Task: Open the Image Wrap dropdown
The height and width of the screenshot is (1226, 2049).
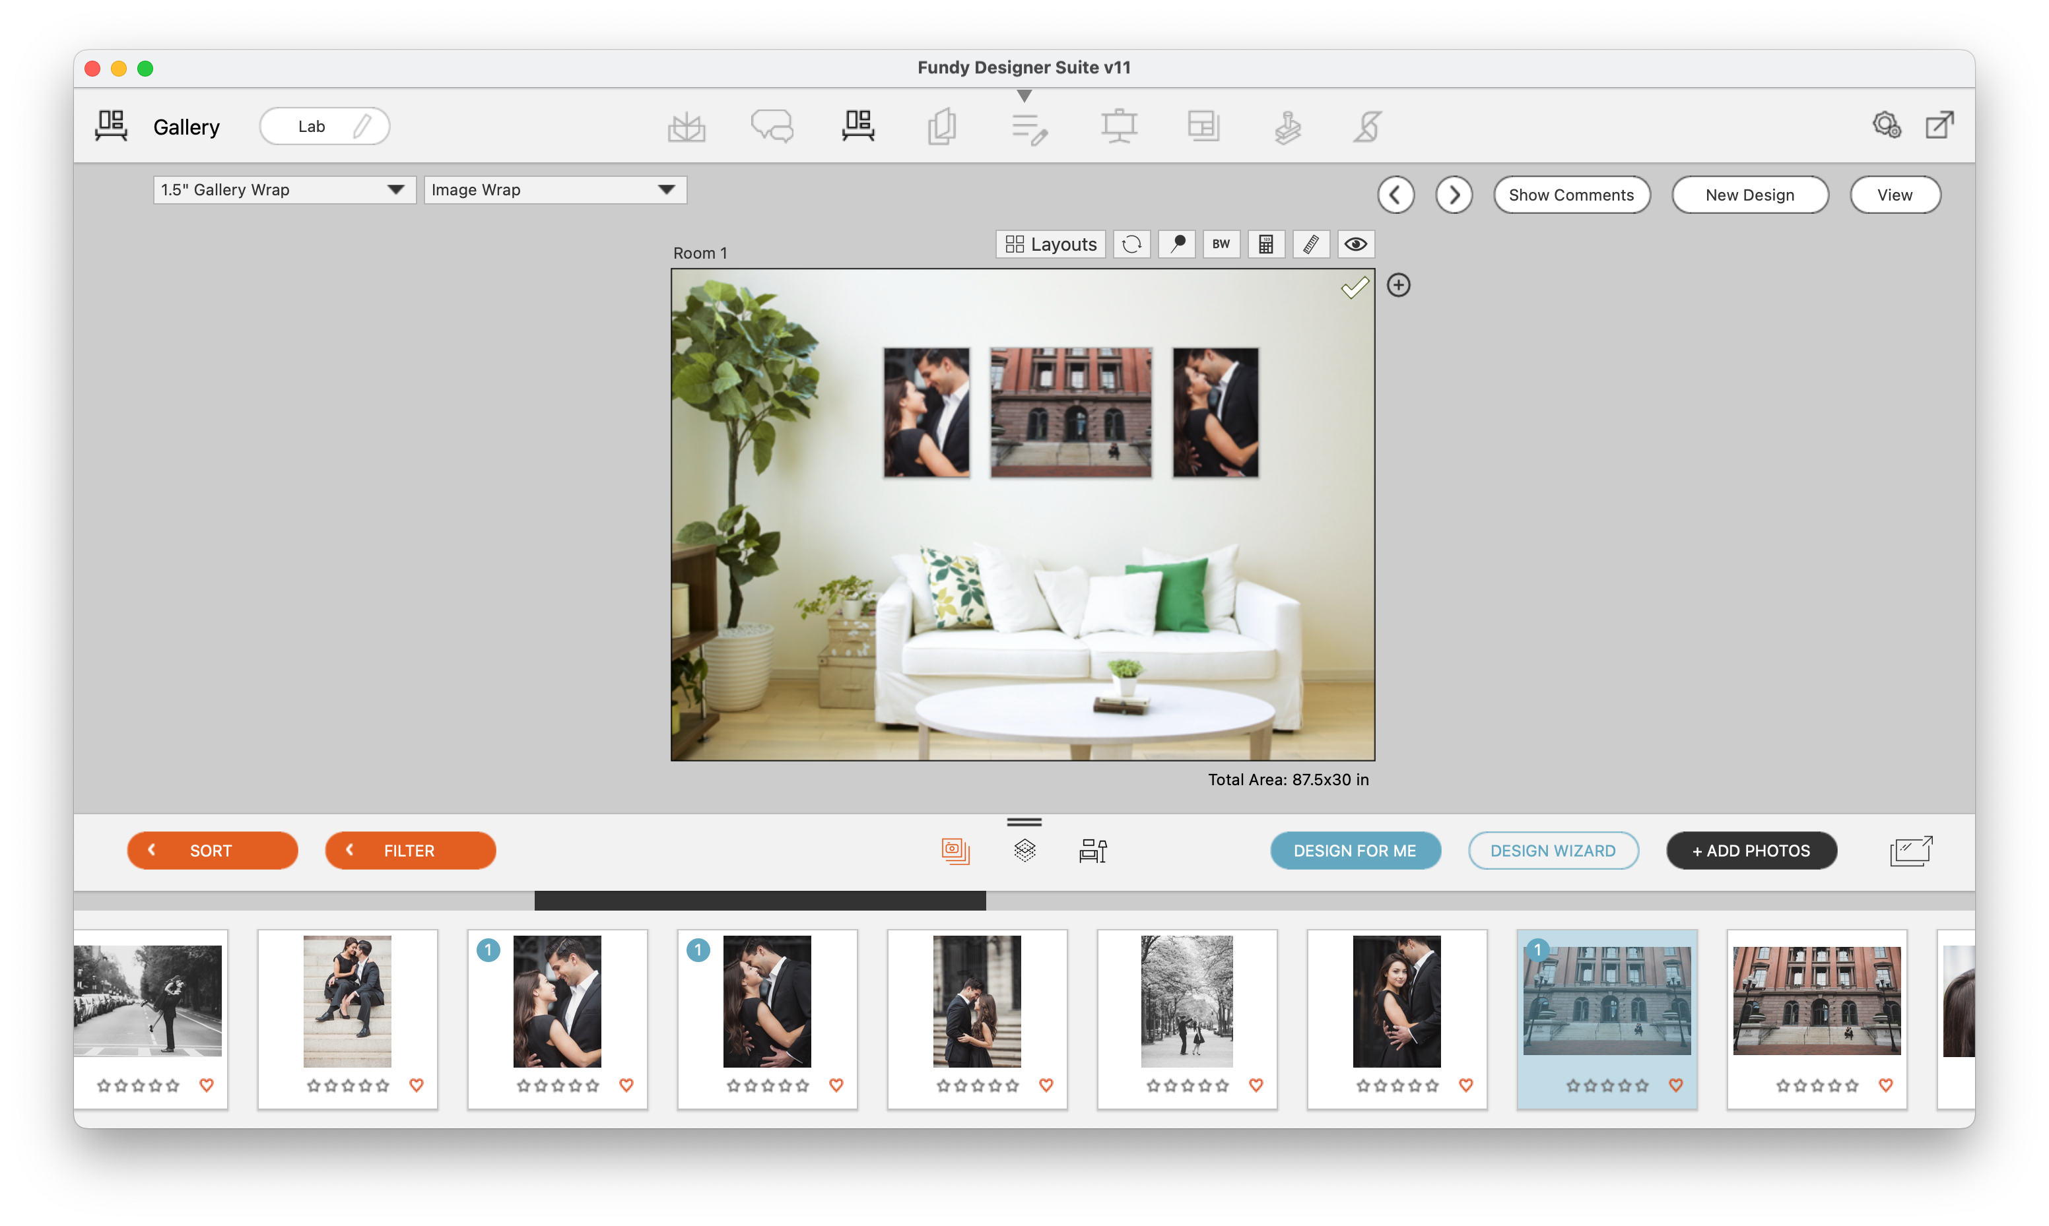Action: (x=555, y=190)
